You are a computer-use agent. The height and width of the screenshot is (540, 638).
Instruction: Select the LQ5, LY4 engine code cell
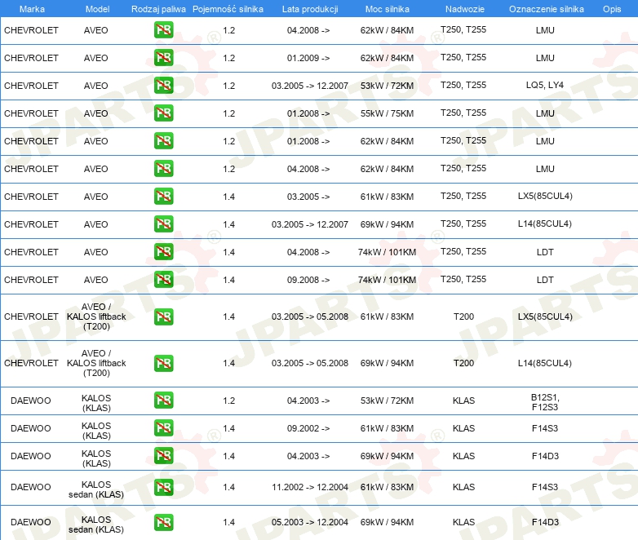coord(545,86)
